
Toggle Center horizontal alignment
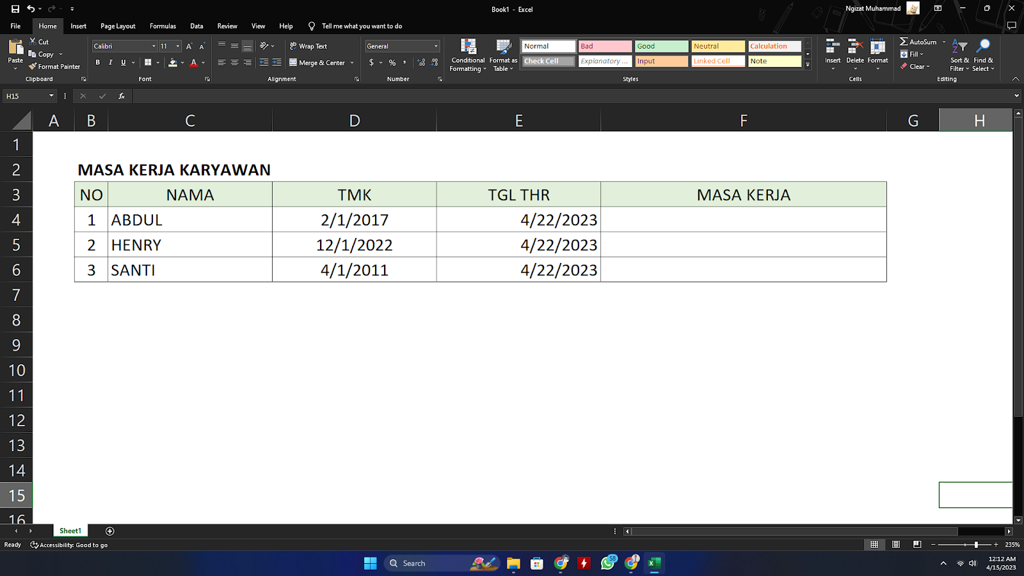pyautogui.click(x=234, y=63)
